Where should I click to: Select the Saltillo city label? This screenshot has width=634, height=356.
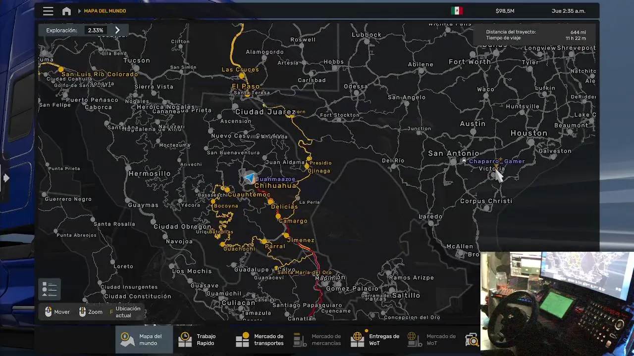(406, 295)
